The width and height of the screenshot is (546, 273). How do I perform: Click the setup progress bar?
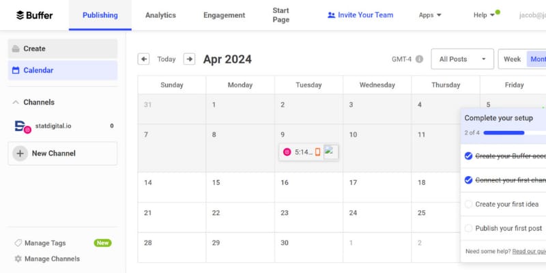pyautogui.click(x=515, y=132)
